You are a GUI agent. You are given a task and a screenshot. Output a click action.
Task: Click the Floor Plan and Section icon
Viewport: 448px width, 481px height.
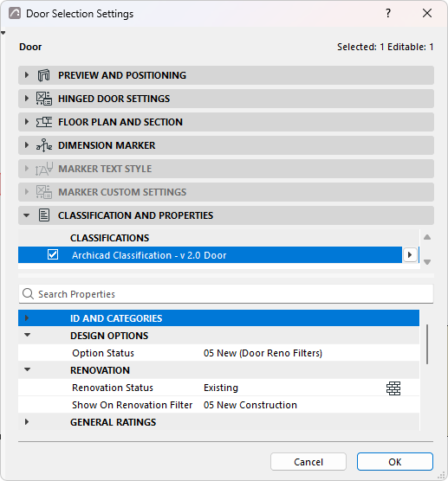tap(43, 122)
